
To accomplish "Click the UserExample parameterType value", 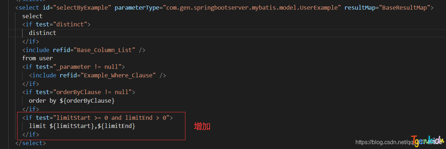I will (x=252, y=7).
